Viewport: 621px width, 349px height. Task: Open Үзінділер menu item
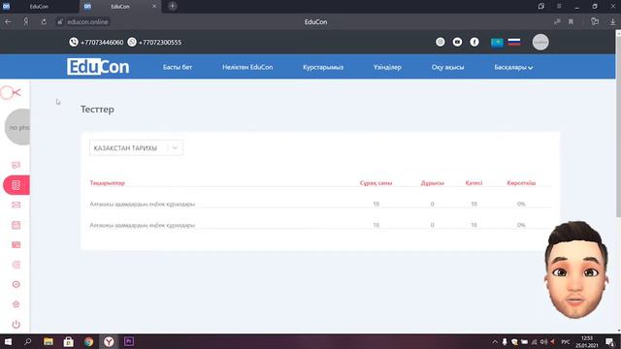tap(387, 67)
